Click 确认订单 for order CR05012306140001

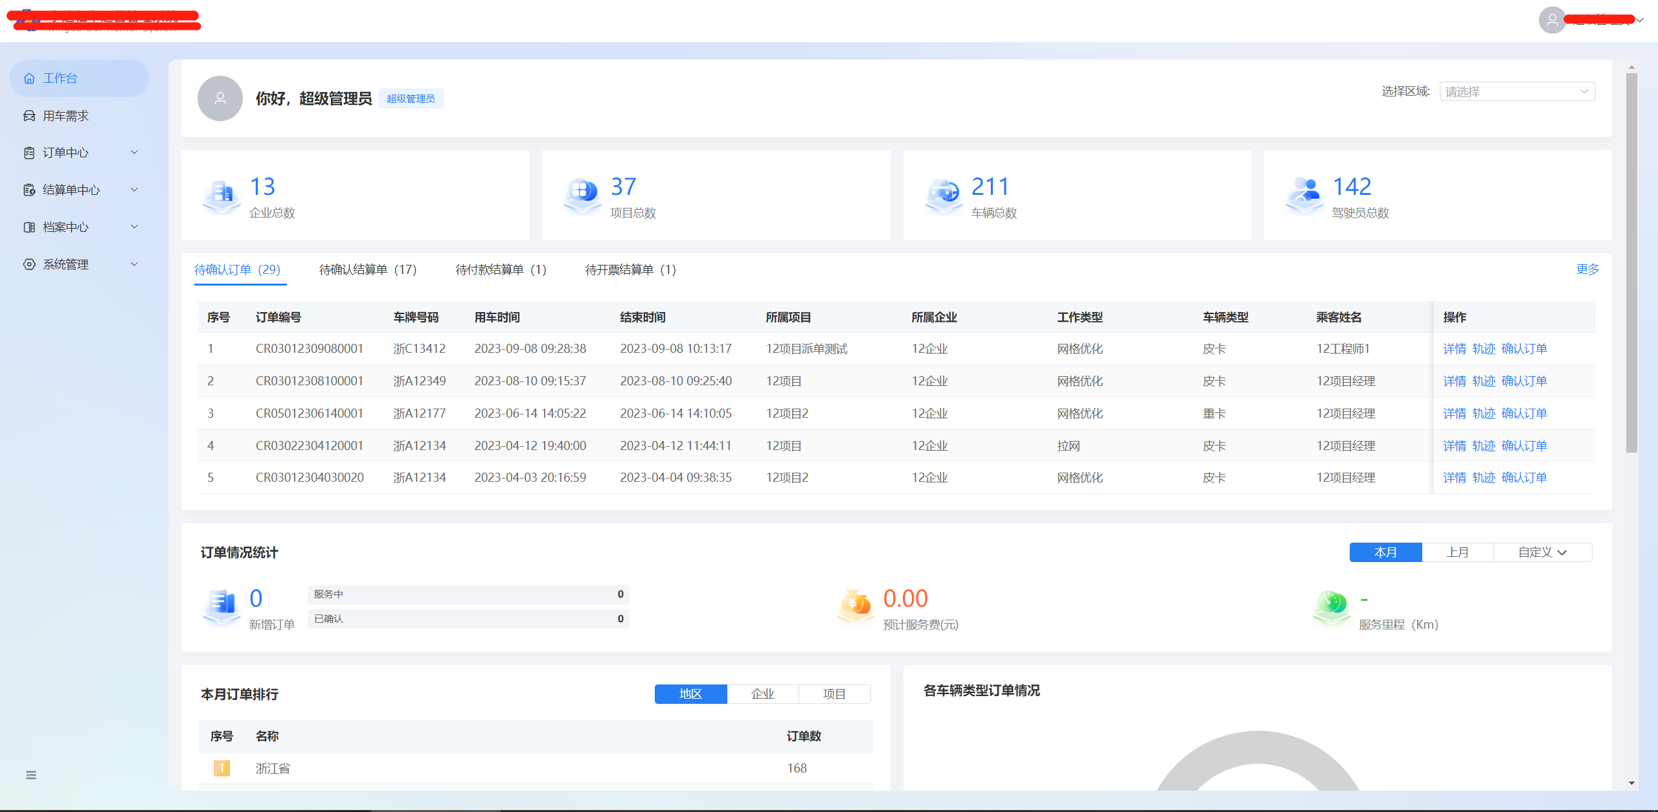[1524, 414]
